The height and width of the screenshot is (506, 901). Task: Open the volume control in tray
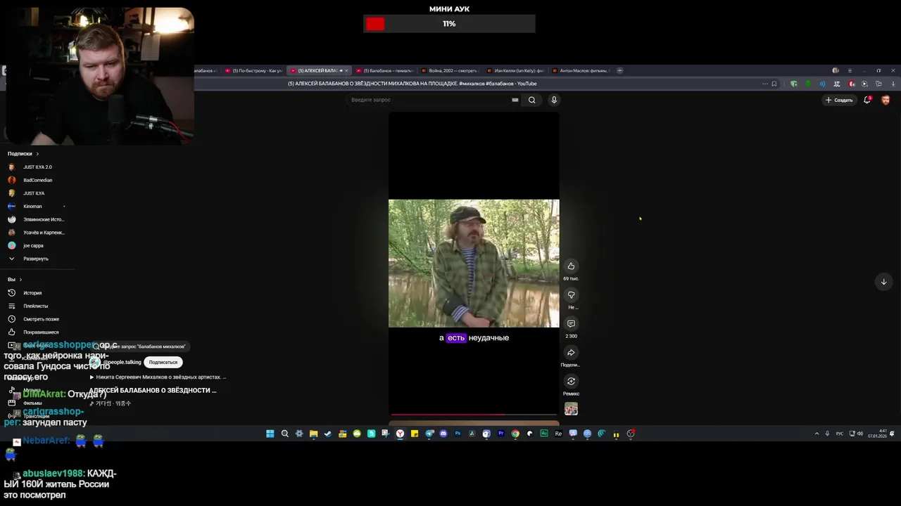click(x=860, y=434)
